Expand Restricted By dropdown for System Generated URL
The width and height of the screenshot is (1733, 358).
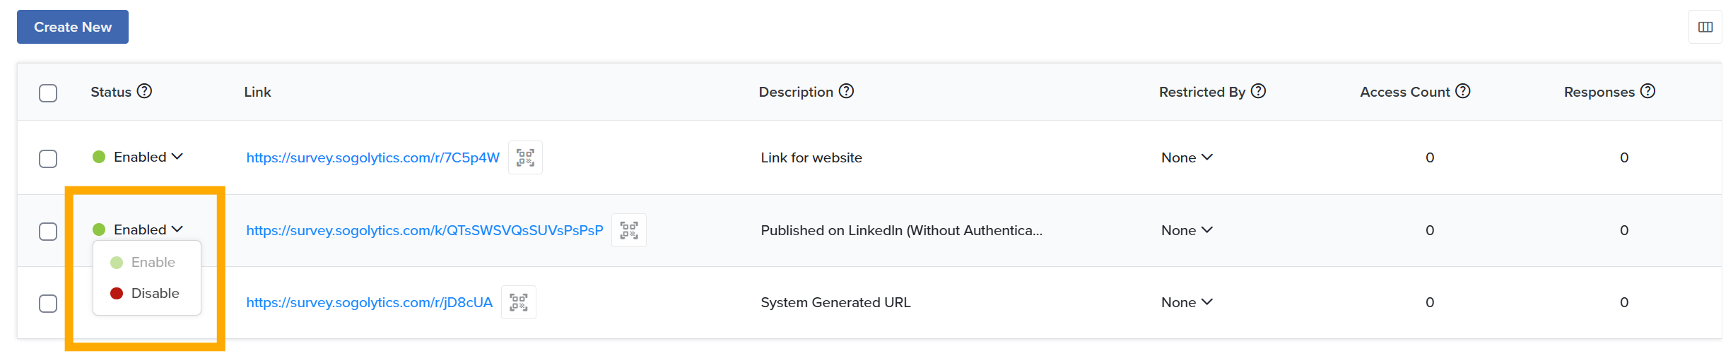pos(1187,302)
